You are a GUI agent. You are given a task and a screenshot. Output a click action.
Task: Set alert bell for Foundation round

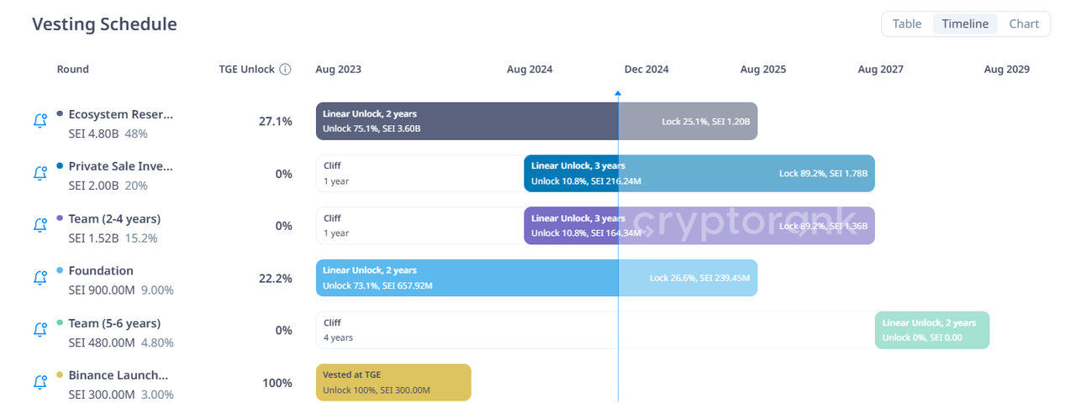(40, 277)
